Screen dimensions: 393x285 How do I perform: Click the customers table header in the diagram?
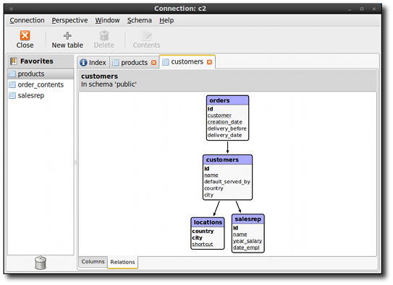[227, 160]
